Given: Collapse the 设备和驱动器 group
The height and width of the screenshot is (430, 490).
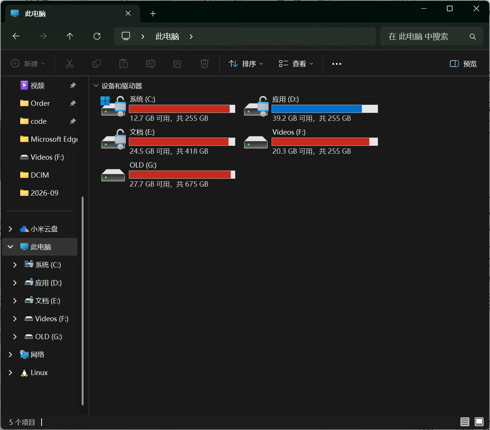Looking at the screenshot, I should [96, 86].
